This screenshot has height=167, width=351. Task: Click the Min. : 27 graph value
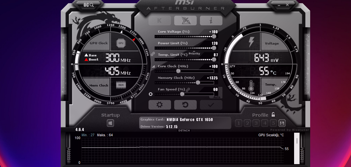click(88, 135)
